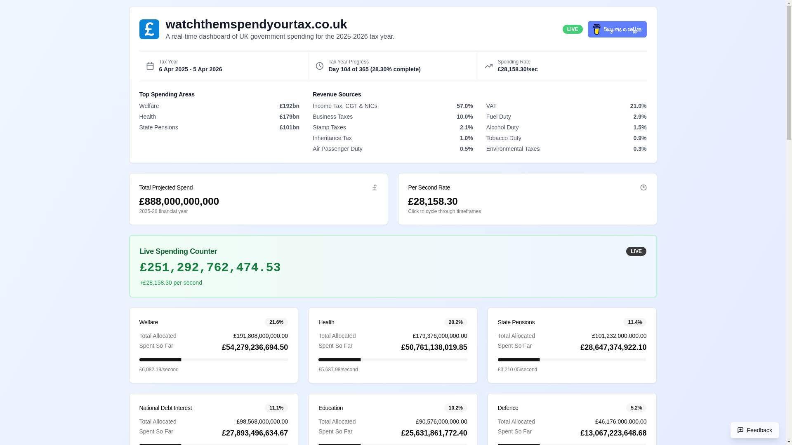This screenshot has width=792, height=445.
Task: Click the Health spending progress bar
Action: (392, 360)
